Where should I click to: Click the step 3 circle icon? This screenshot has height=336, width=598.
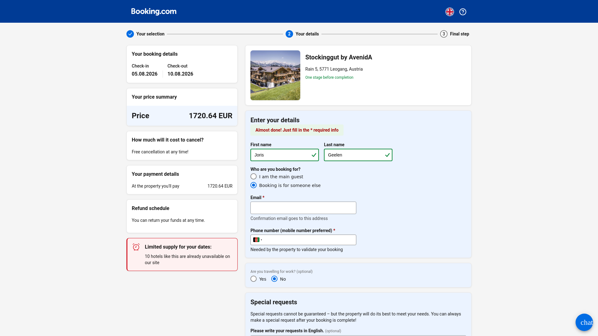coord(444,34)
